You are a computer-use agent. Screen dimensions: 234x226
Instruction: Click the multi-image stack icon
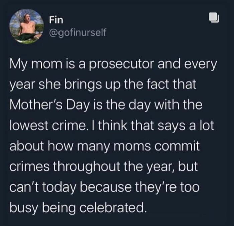pyautogui.click(x=214, y=18)
